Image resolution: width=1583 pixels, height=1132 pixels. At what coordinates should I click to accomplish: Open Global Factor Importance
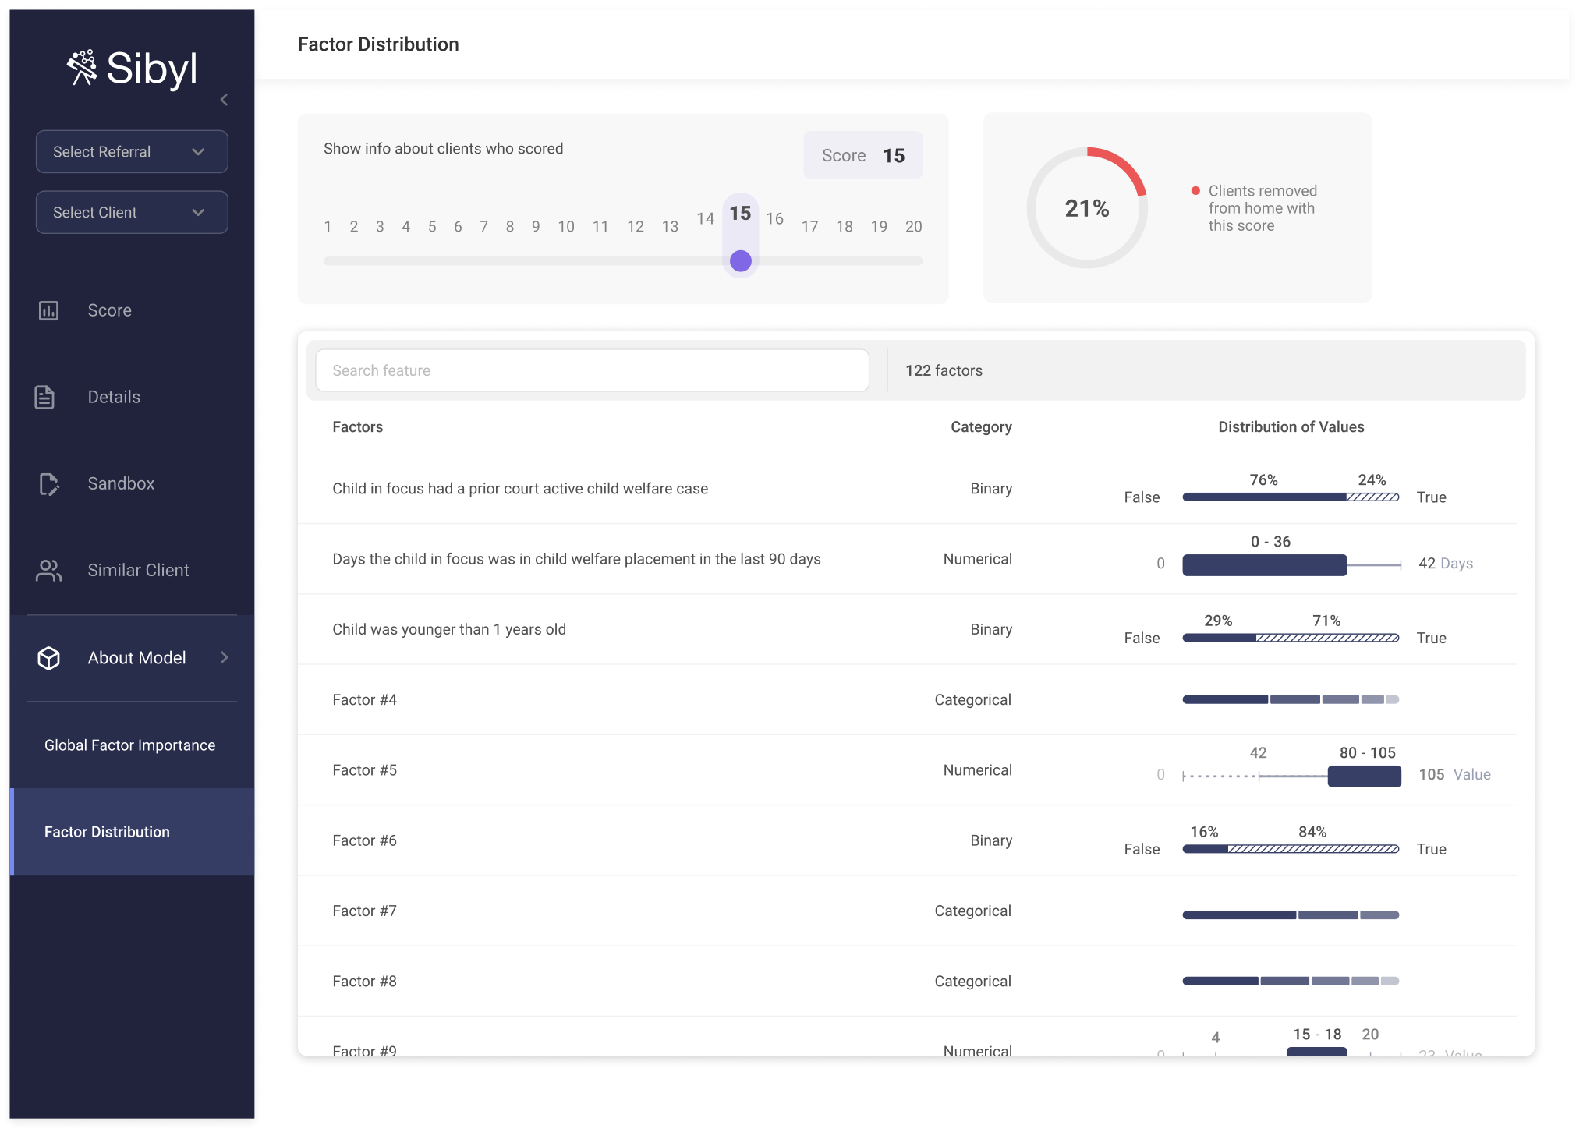129,745
